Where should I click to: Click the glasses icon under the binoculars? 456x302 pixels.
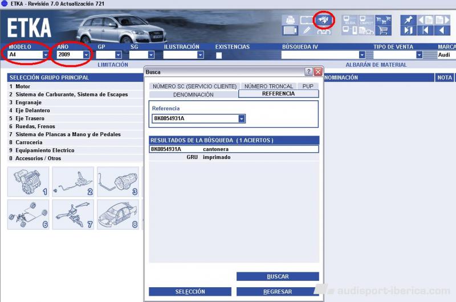(x=324, y=31)
